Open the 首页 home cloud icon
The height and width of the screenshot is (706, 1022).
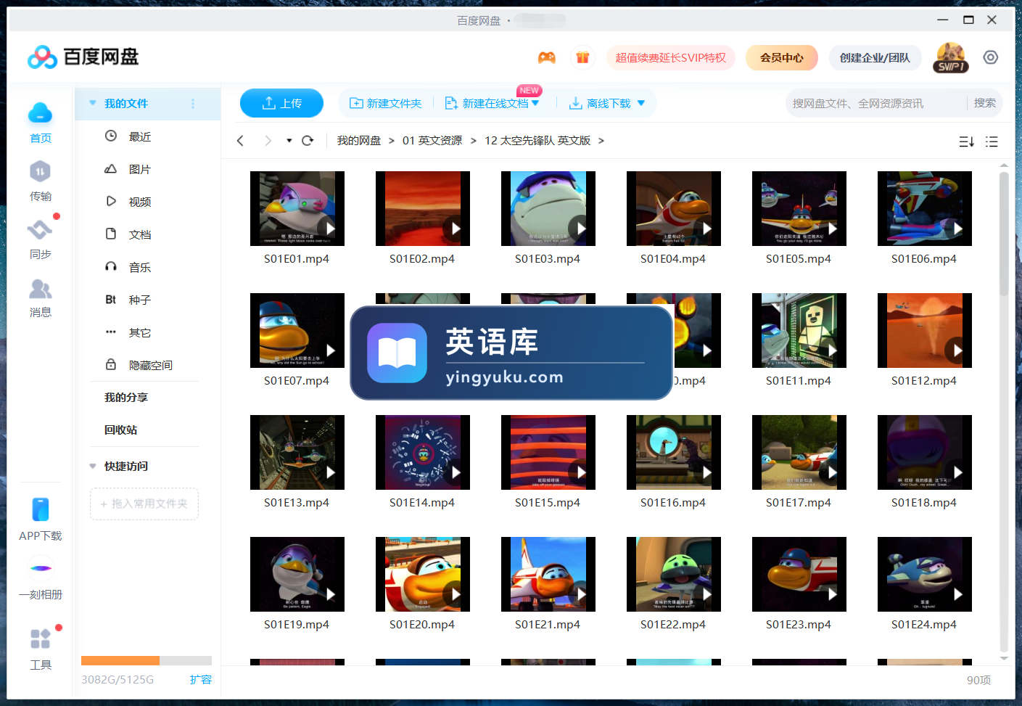[x=40, y=113]
